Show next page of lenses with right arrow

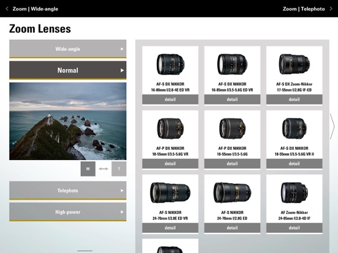tap(332, 127)
